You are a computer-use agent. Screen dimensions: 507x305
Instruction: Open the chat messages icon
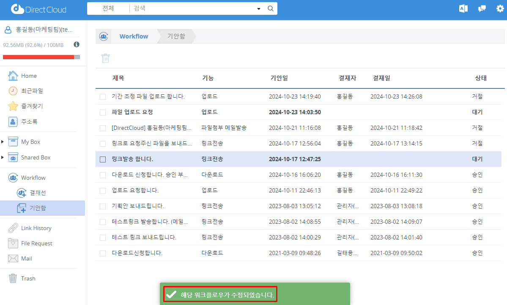[482, 8]
